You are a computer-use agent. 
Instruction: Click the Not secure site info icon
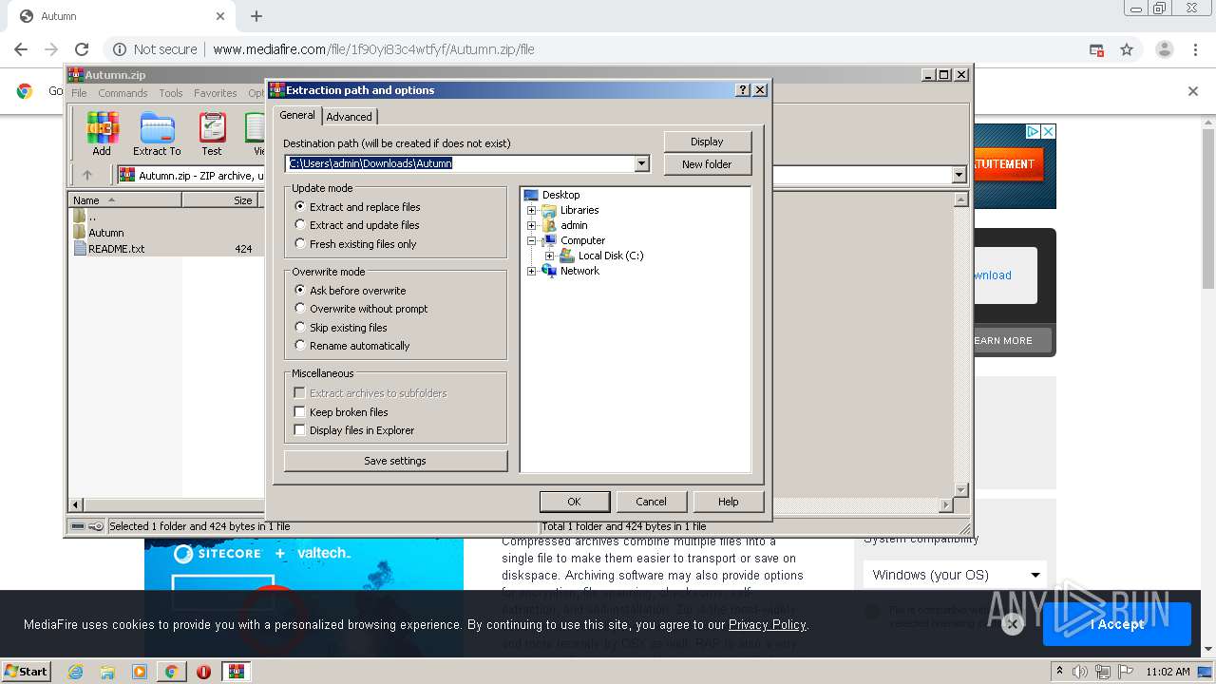(119, 49)
